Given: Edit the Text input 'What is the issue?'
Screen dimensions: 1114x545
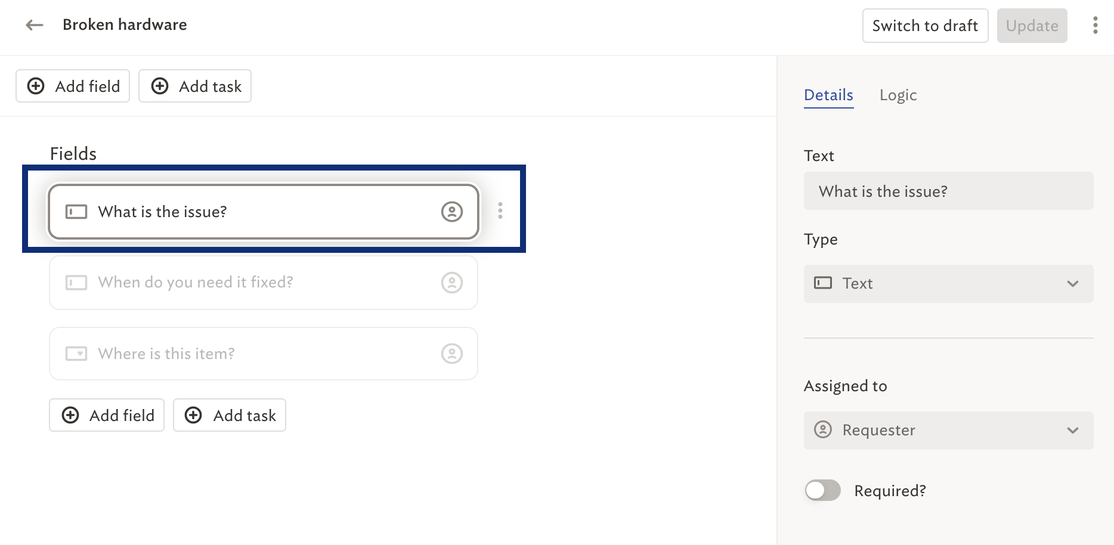Looking at the screenshot, I should (948, 191).
